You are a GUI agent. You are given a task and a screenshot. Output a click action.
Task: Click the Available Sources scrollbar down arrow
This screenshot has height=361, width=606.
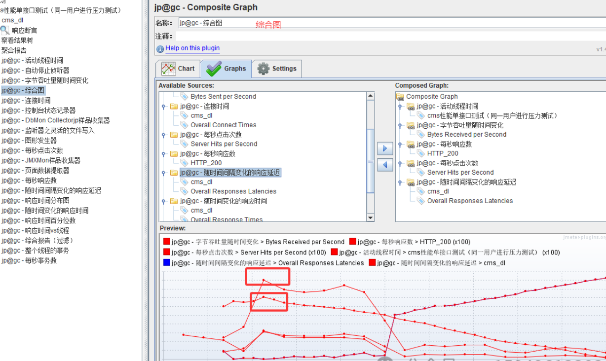point(371,217)
